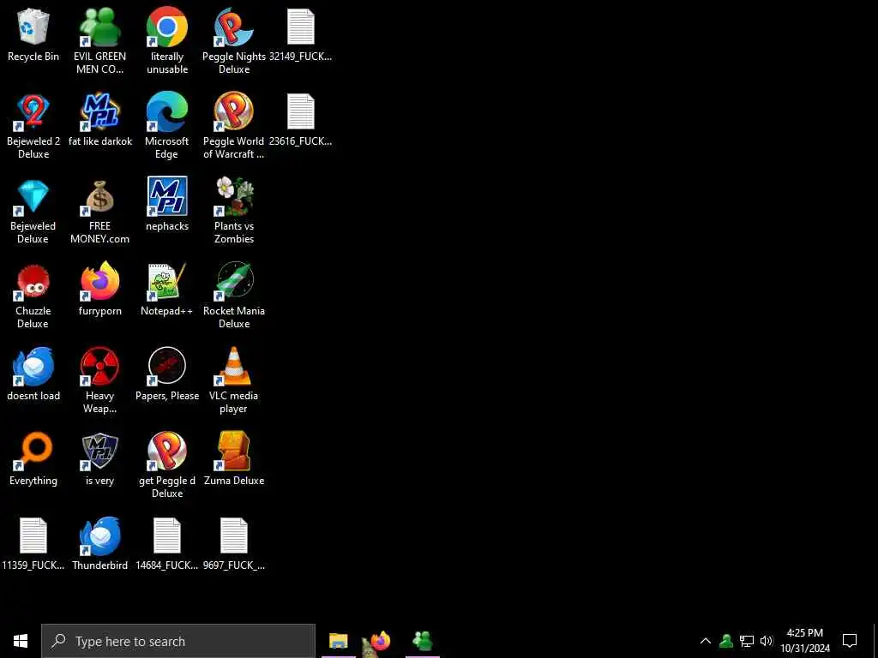Open the clock showing 4:25 PM

point(804,641)
